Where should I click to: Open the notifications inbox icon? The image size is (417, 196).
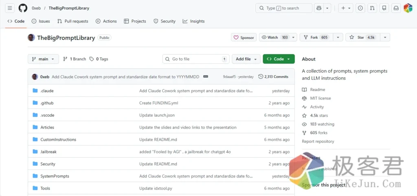[396, 8]
